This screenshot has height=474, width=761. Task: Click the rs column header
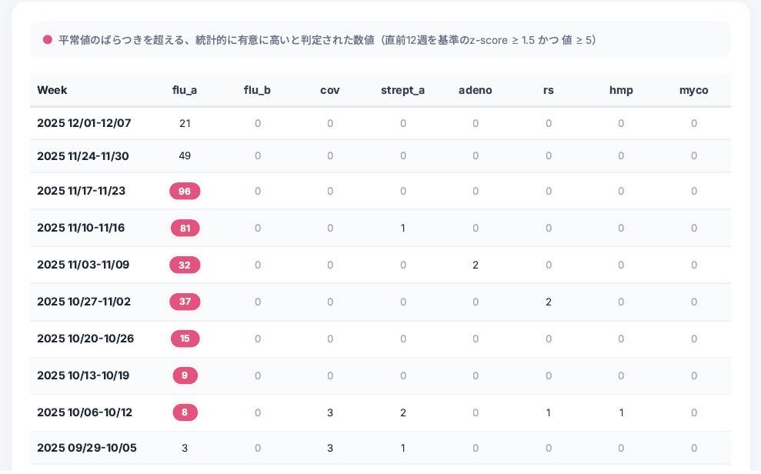click(x=548, y=90)
